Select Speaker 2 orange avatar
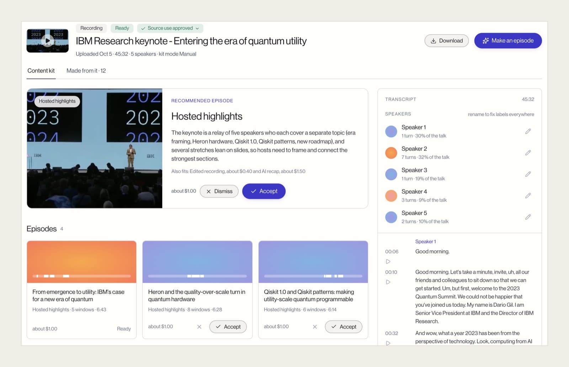The image size is (569, 367). 391,153
